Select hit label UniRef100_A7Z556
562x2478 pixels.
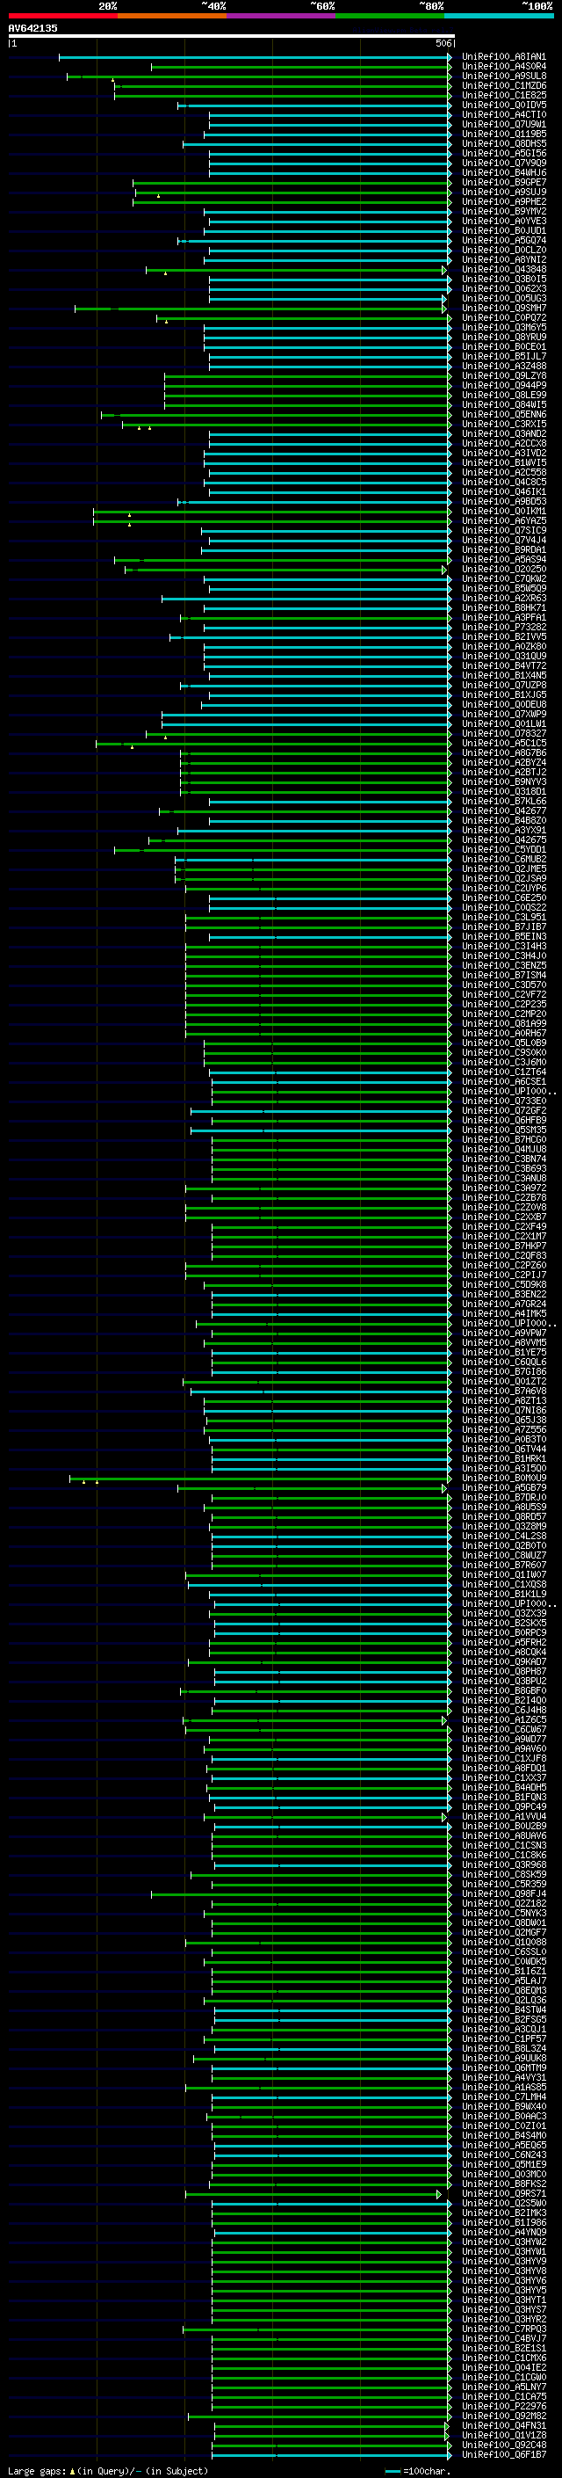coord(503,1429)
